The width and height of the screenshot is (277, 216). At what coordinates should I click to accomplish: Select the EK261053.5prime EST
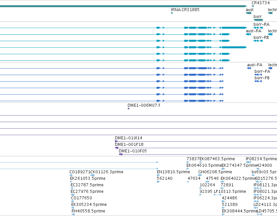click(x=88, y=178)
